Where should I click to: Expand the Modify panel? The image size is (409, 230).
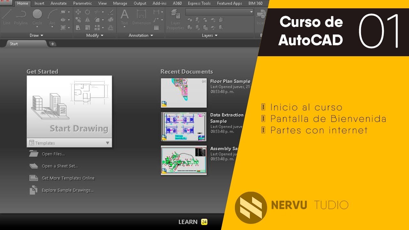[95, 35]
